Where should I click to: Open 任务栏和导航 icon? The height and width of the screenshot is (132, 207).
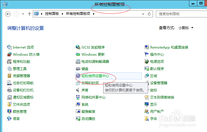pyautogui.click(x=9, y=83)
